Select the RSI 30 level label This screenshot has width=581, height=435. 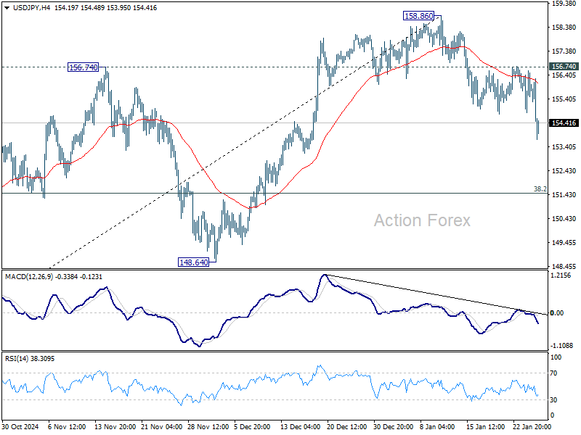point(553,400)
